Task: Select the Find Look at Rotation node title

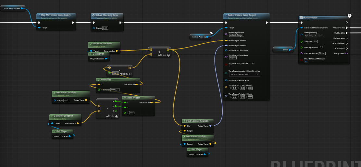Action: click(197, 121)
